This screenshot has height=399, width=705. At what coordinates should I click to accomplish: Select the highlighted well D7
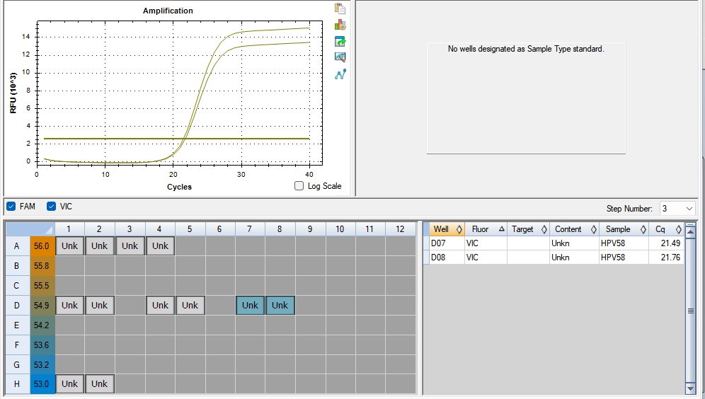[250, 306]
